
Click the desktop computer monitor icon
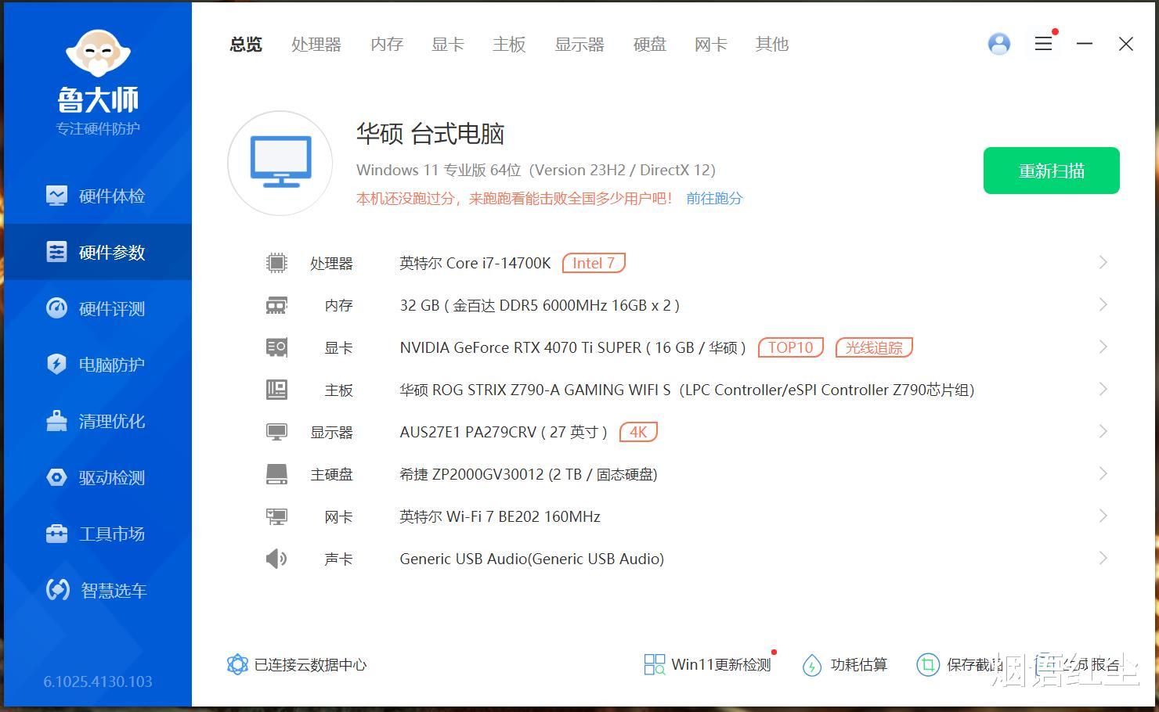coord(280,163)
